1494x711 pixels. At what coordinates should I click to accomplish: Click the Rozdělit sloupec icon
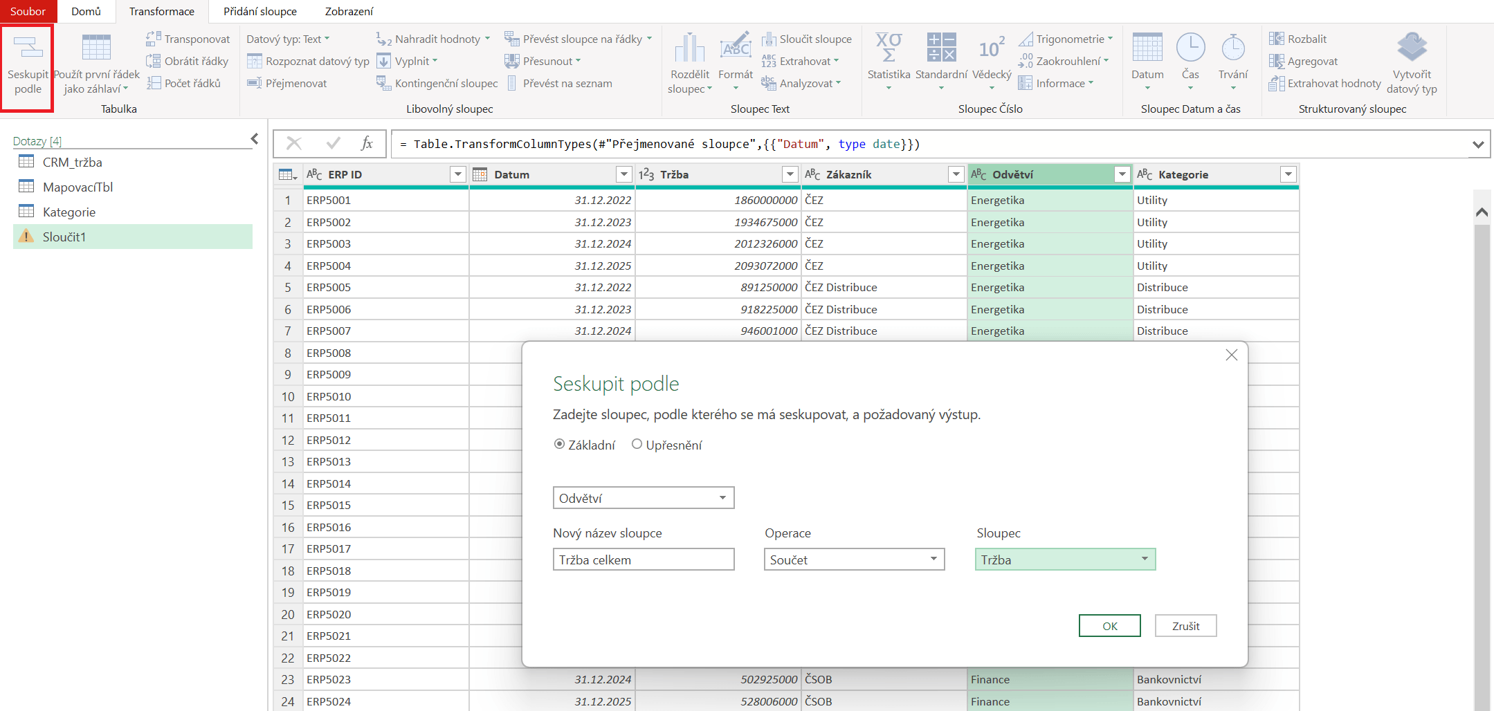tap(689, 48)
